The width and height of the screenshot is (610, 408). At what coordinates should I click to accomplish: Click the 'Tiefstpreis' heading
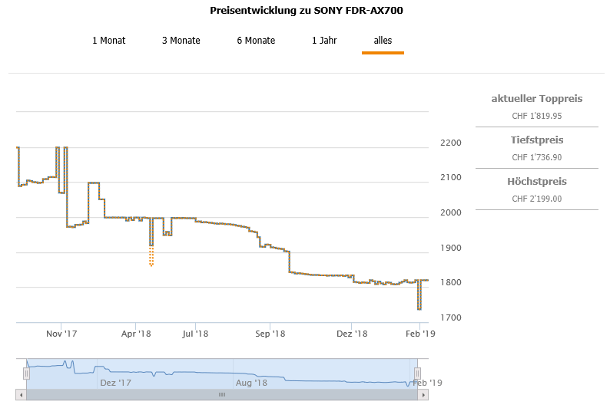pyautogui.click(x=537, y=140)
